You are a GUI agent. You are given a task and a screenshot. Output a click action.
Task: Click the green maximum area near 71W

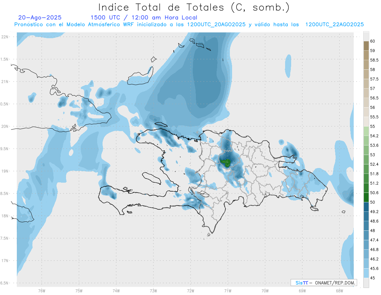(x=226, y=163)
